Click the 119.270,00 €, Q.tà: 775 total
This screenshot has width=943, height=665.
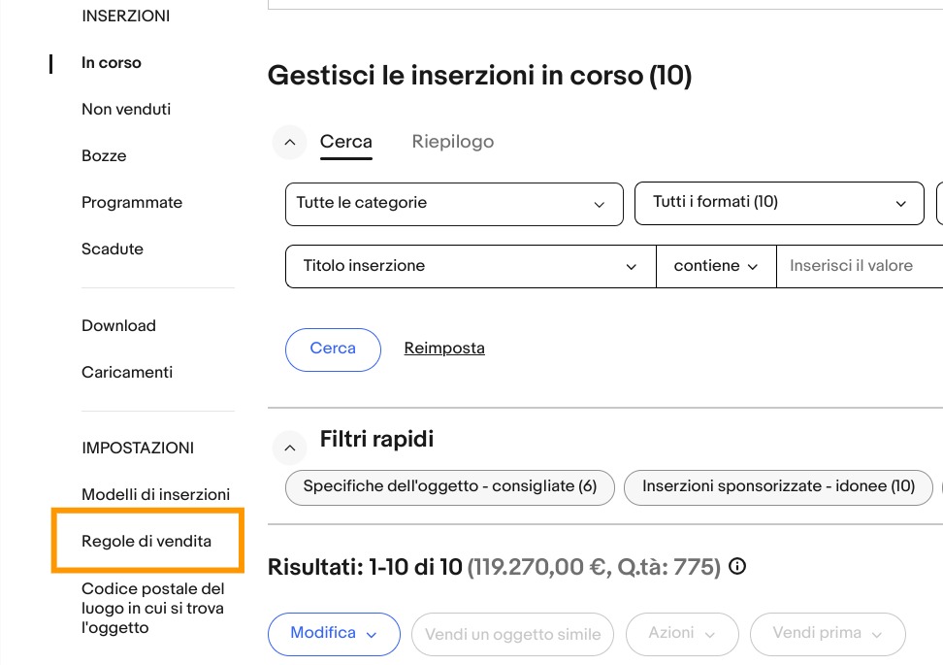[x=594, y=567]
